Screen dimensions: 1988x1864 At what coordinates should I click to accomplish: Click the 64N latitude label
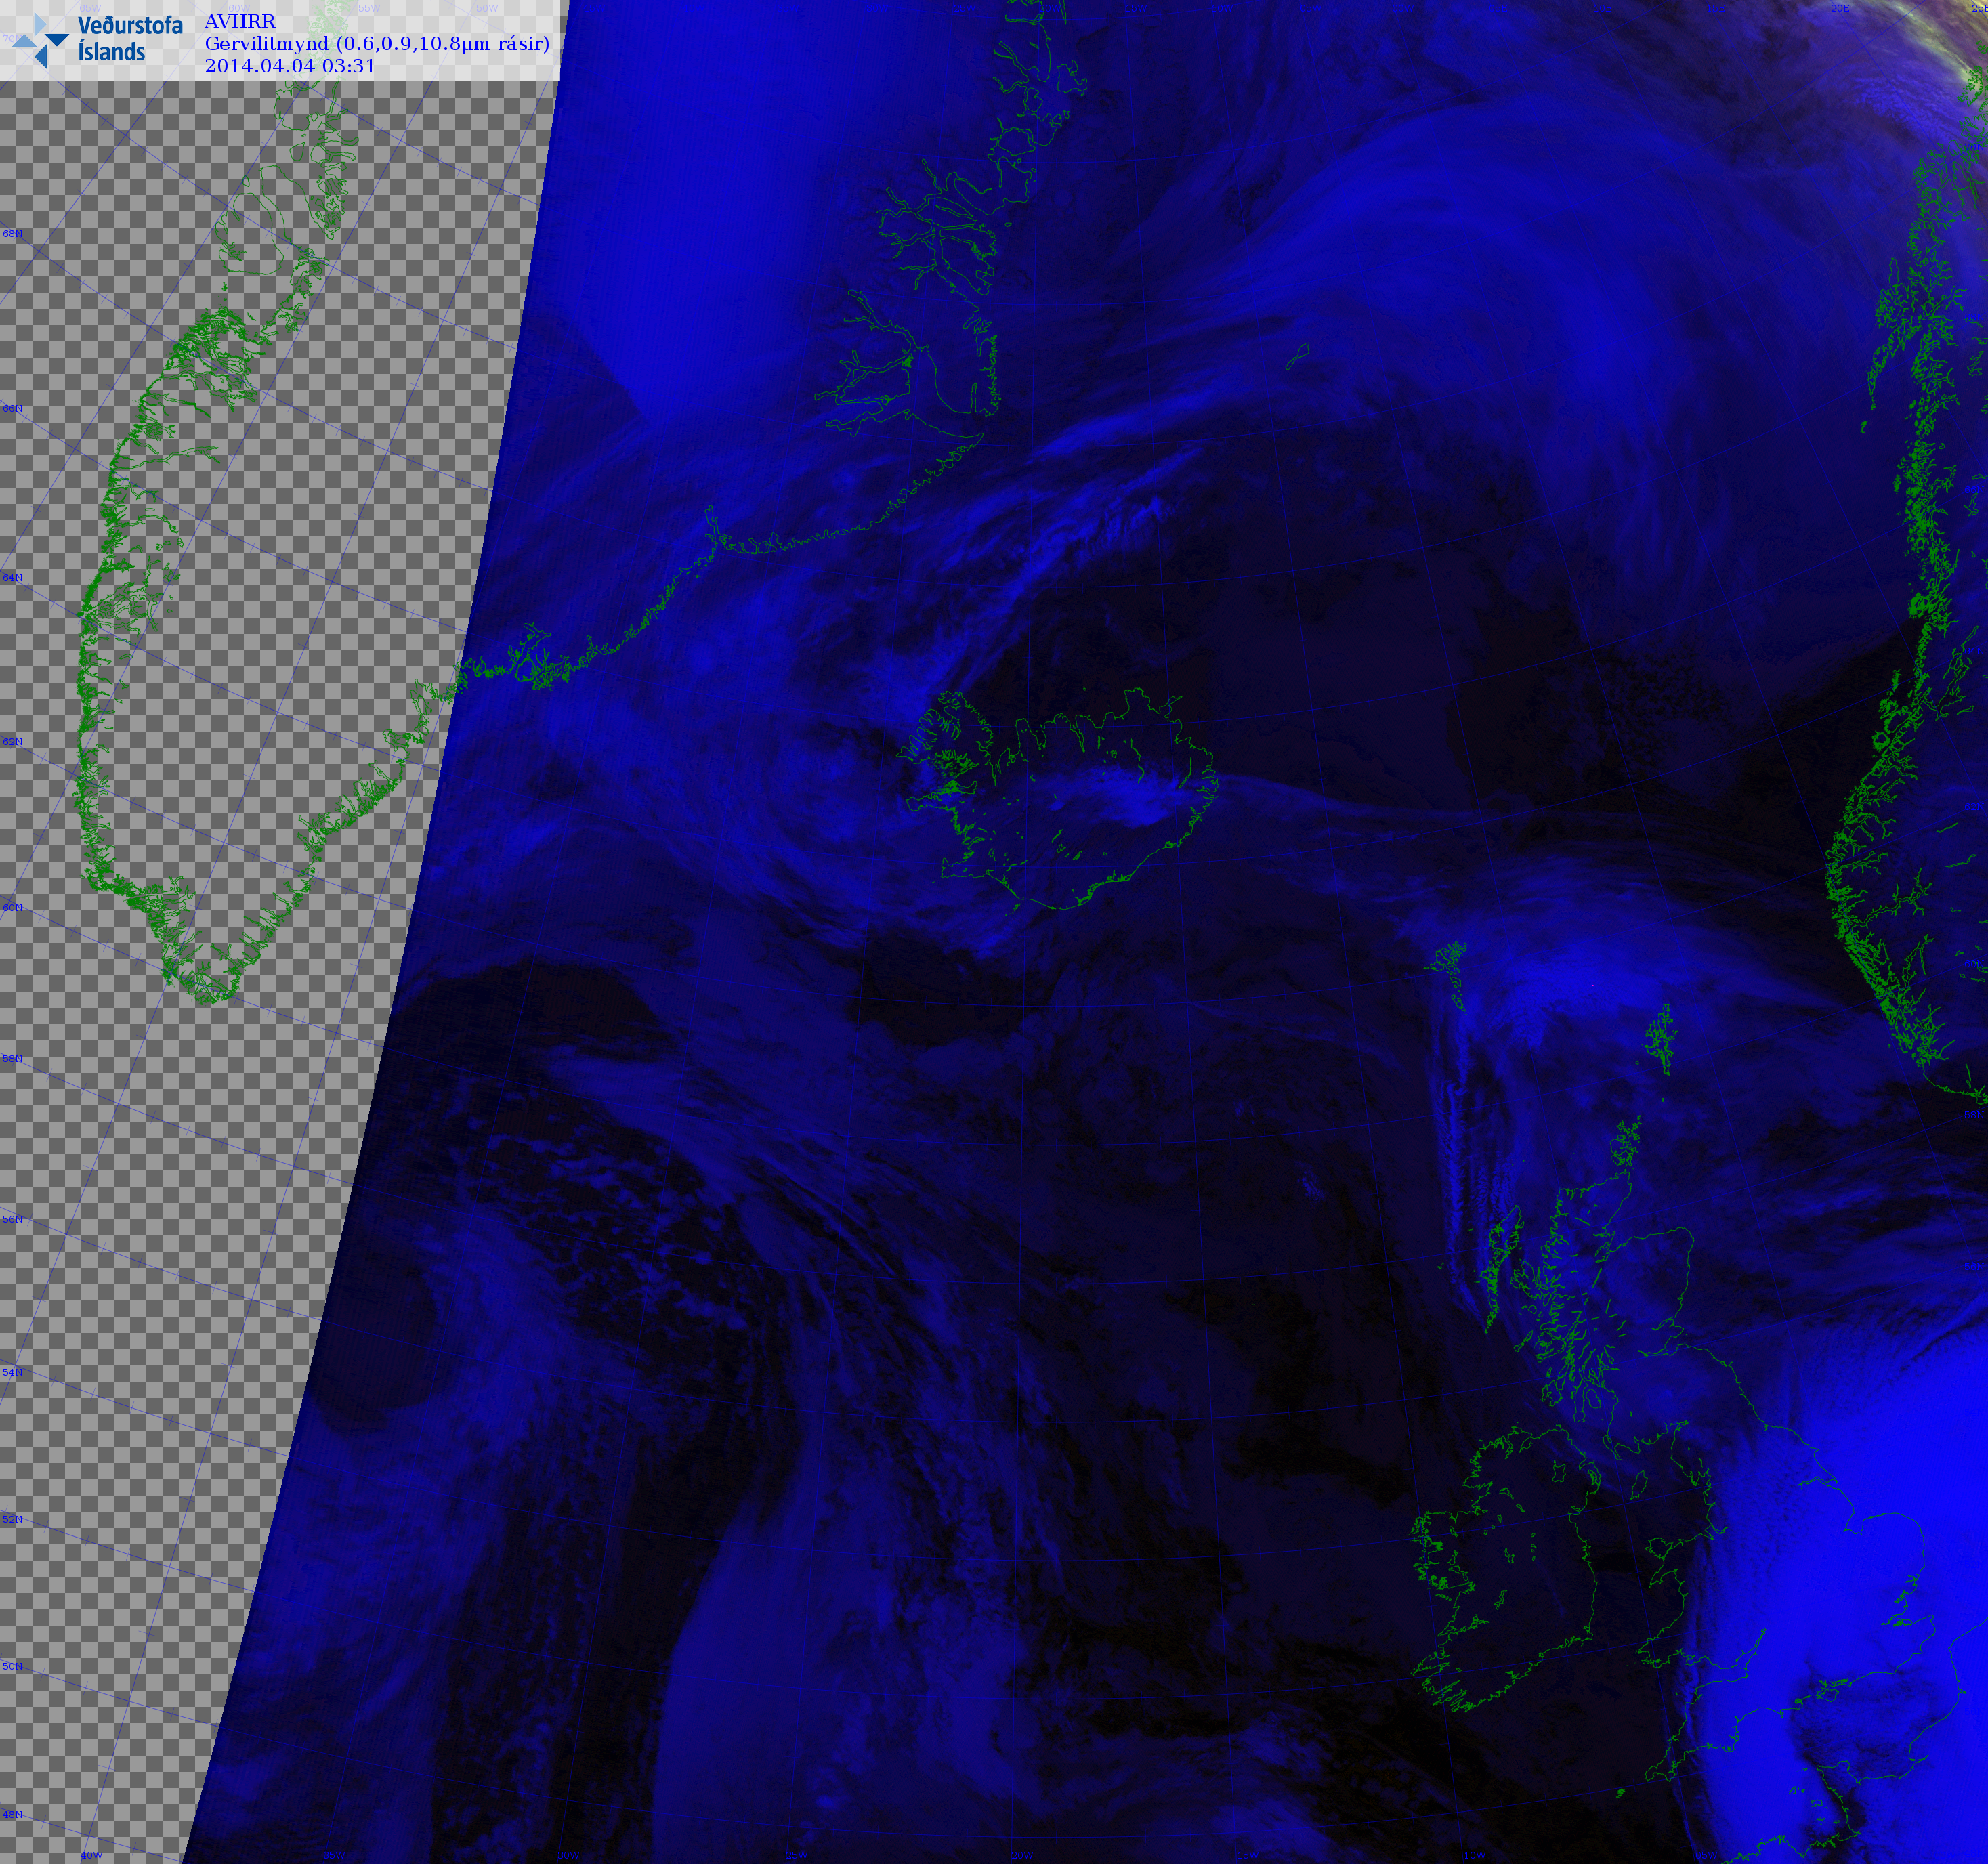pyautogui.click(x=12, y=578)
